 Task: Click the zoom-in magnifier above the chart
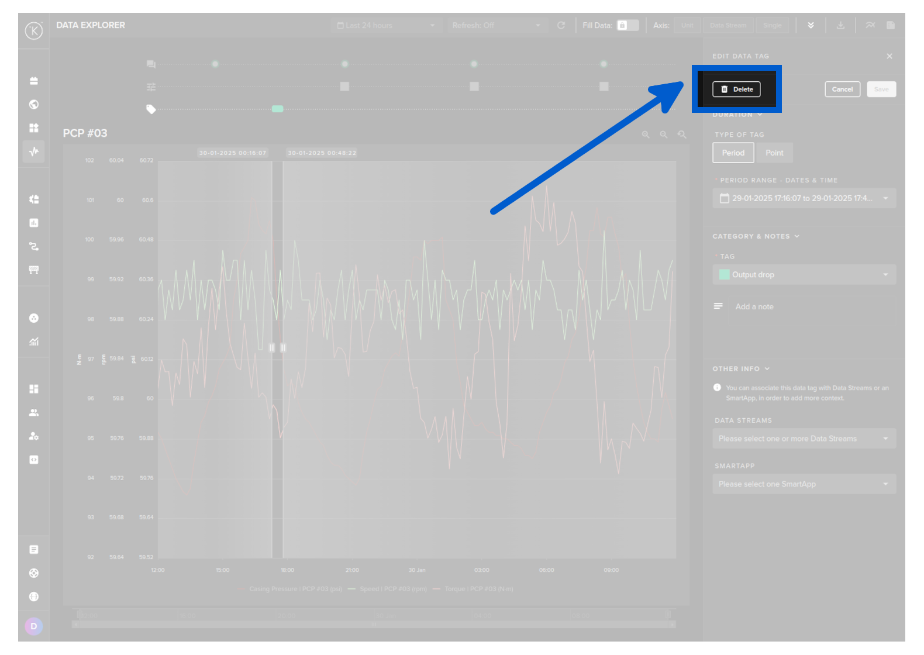point(646,135)
